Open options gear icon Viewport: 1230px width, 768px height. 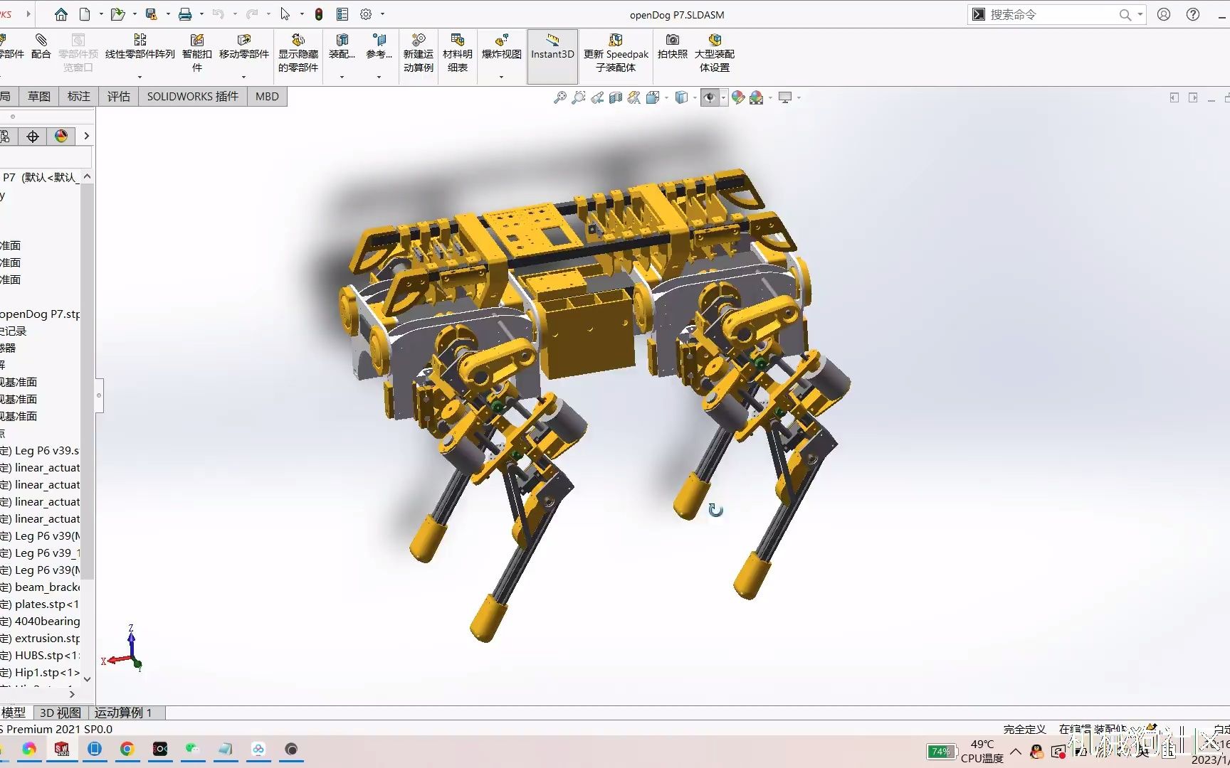(366, 14)
